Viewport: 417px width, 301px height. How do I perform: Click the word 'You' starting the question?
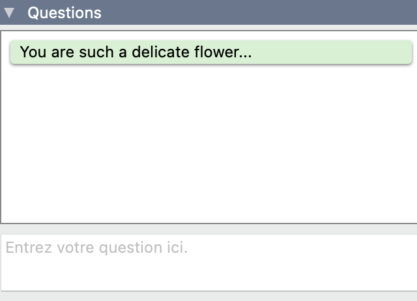(x=33, y=52)
